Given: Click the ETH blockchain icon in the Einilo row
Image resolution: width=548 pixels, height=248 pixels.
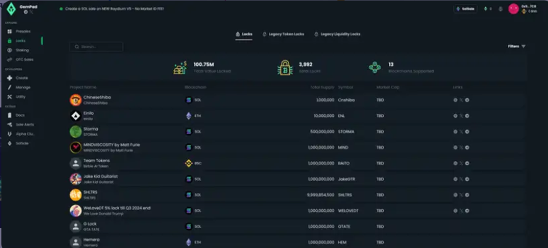Looking at the screenshot, I should 189,116.
